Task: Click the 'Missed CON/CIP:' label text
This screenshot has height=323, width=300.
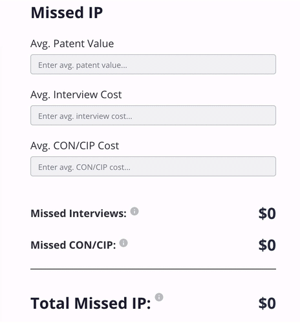Action: [73, 245]
